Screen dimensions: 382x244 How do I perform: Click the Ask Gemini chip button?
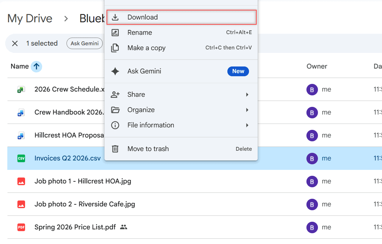click(x=85, y=44)
